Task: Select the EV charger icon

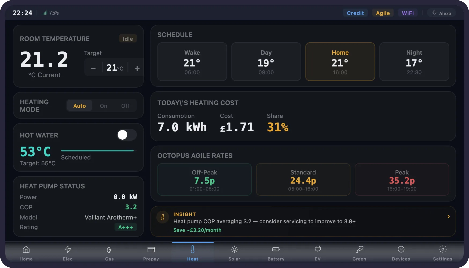Action: coord(318,250)
